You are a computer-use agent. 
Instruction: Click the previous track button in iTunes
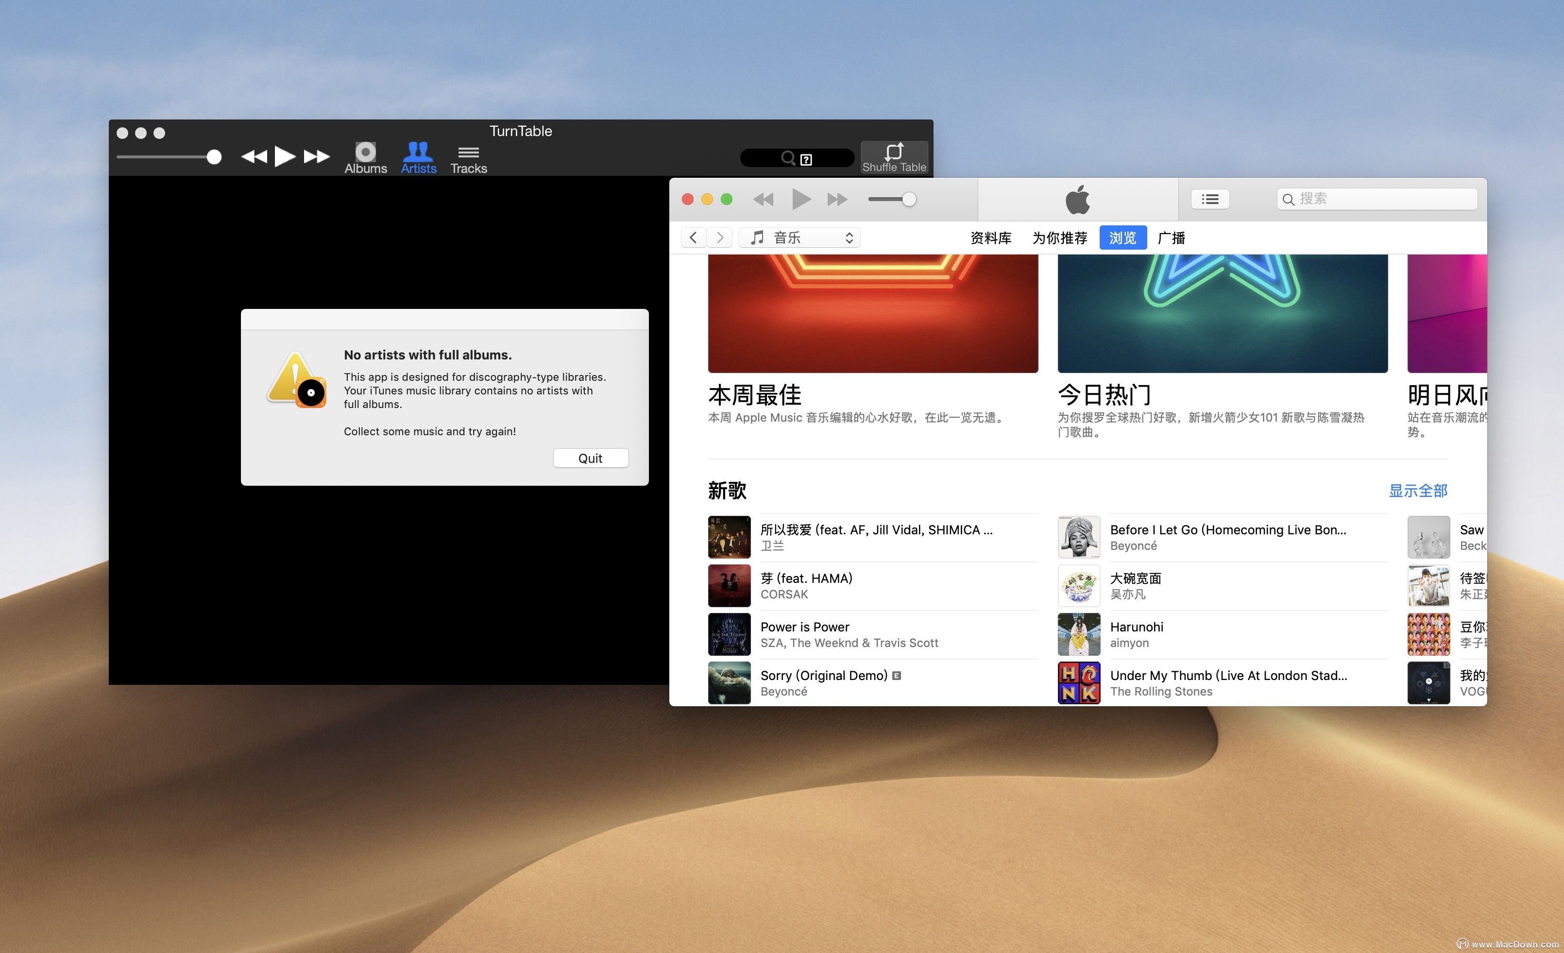click(x=764, y=199)
